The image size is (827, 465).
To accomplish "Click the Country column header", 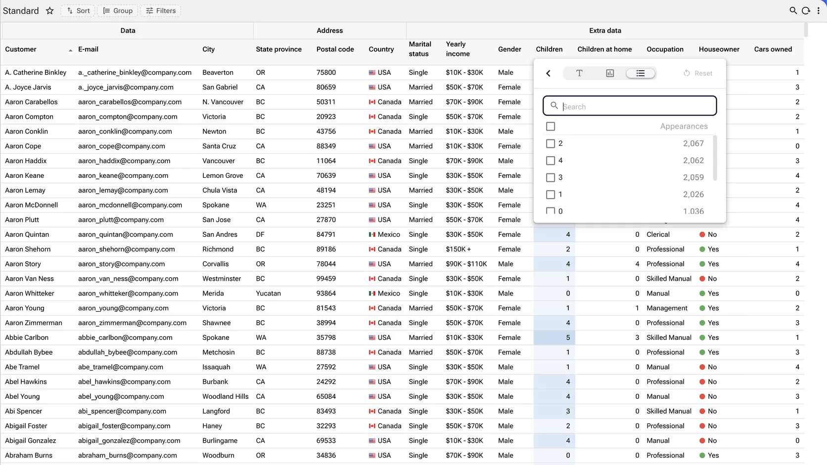I will [381, 49].
